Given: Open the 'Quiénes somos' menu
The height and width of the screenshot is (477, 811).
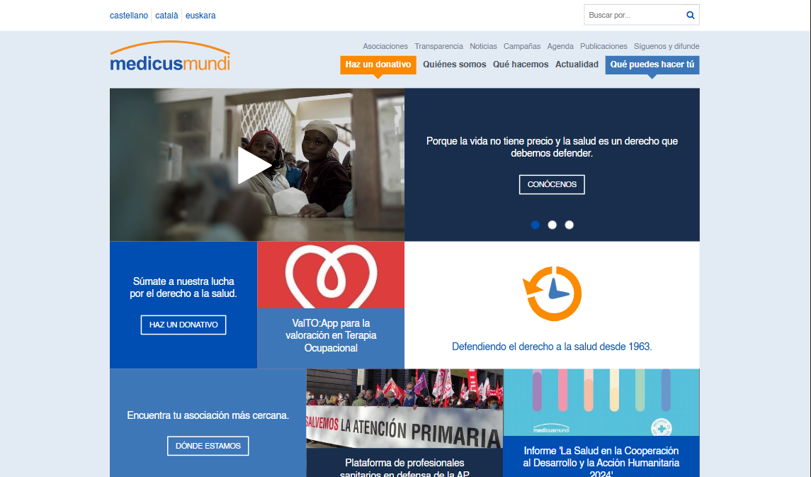Looking at the screenshot, I should (455, 64).
